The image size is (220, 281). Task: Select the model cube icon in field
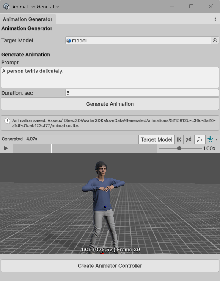69,41
